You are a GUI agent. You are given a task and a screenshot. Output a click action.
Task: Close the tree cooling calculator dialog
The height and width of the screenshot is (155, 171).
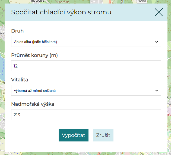[159, 12]
